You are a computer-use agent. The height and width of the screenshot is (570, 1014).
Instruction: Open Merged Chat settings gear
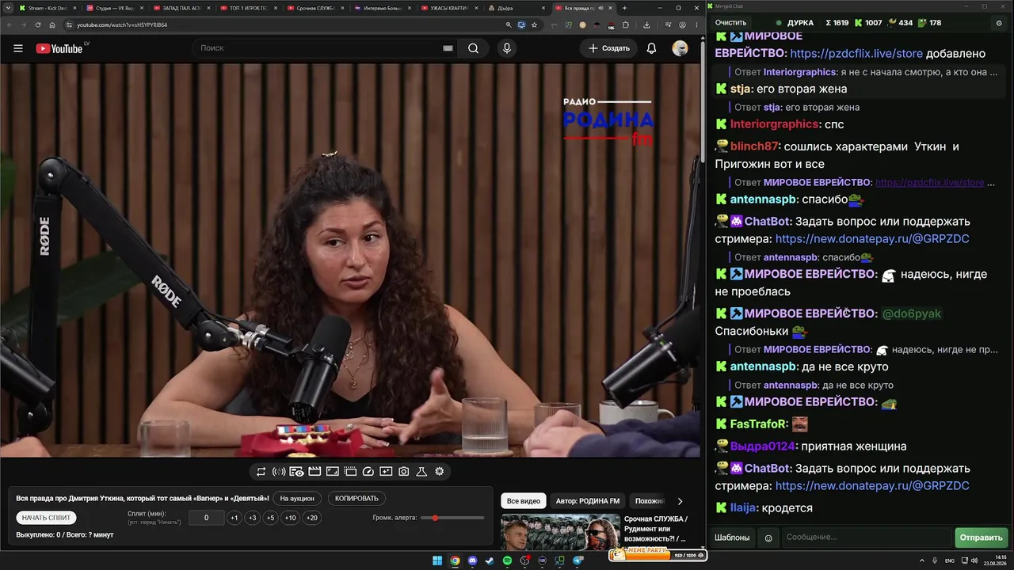click(x=999, y=23)
